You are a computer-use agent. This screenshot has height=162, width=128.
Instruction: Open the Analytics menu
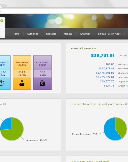pyautogui.click(x=85, y=34)
